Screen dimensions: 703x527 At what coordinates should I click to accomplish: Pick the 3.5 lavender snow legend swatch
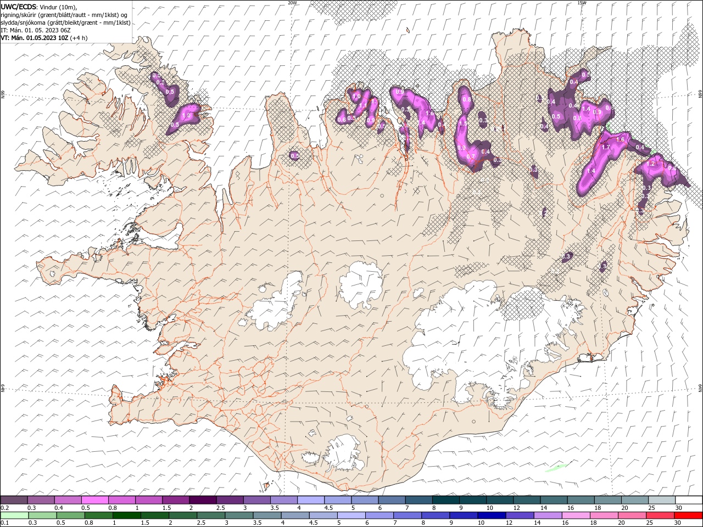[x=283, y=500]
